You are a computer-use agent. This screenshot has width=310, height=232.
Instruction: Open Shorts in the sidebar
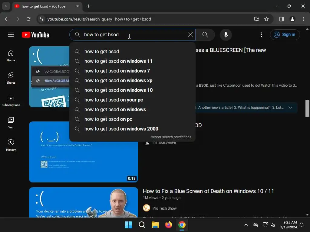coord(11,78)
